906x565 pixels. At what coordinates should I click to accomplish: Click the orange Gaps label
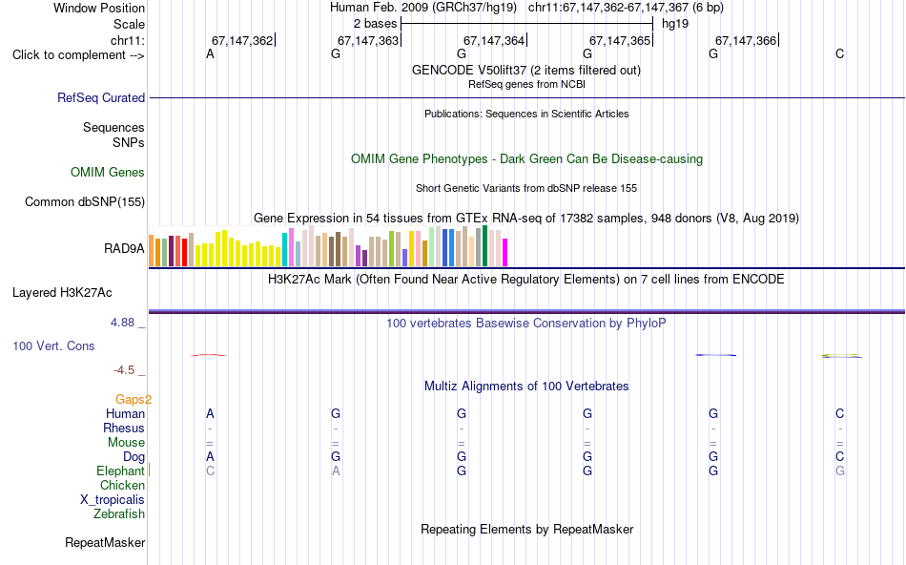(133, 400)
